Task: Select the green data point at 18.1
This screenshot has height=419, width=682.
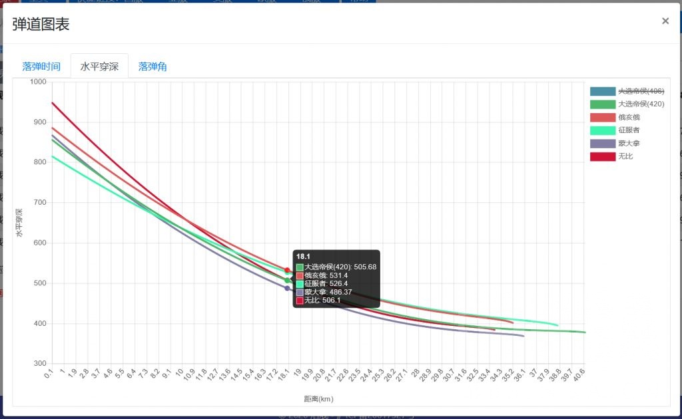Action: (287, 281)
